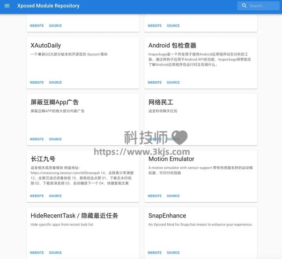Click An Xposed Mod for Snapchat description
This screenshot has width=282, height=259.
[x=201, y=225]
